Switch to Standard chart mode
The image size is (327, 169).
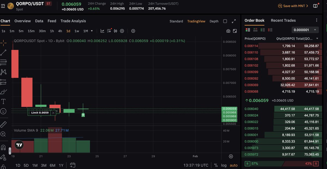pyautogui.click(x=176, y=21)
